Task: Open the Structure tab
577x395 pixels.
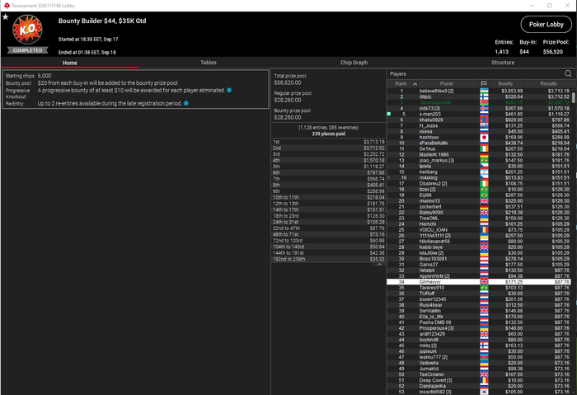Action: coord(503,63)
